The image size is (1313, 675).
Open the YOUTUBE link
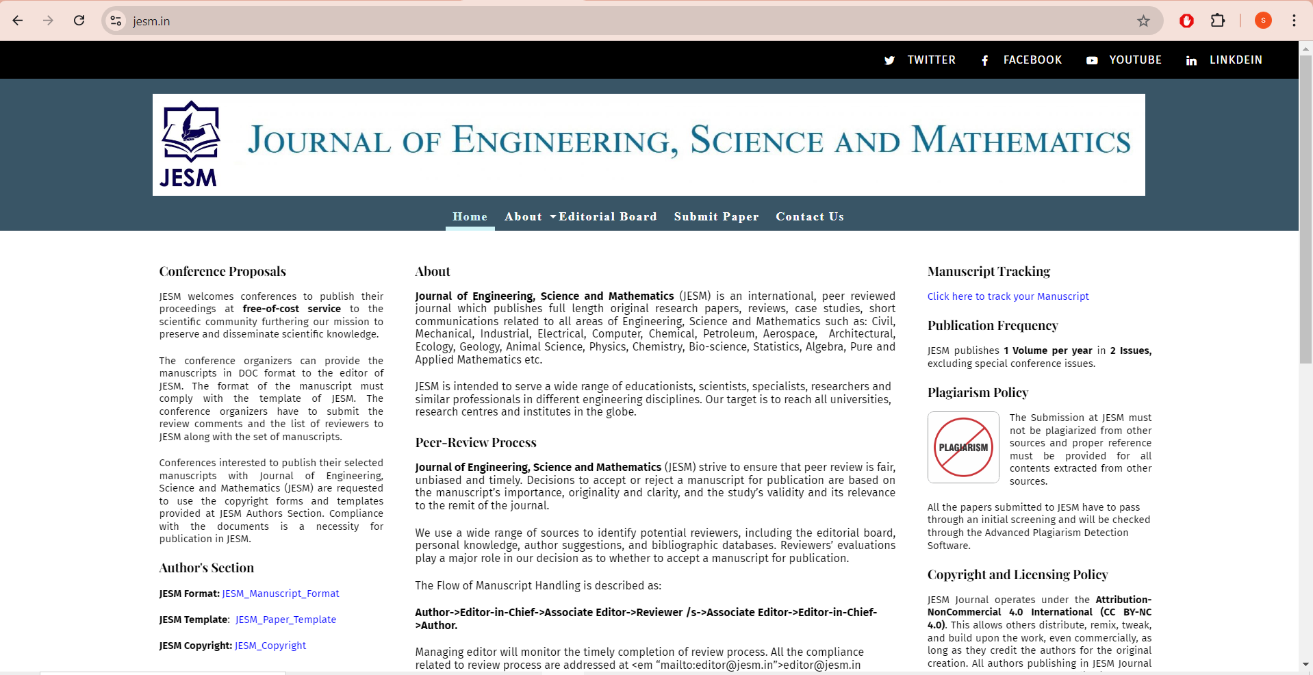click(1135, 60)
